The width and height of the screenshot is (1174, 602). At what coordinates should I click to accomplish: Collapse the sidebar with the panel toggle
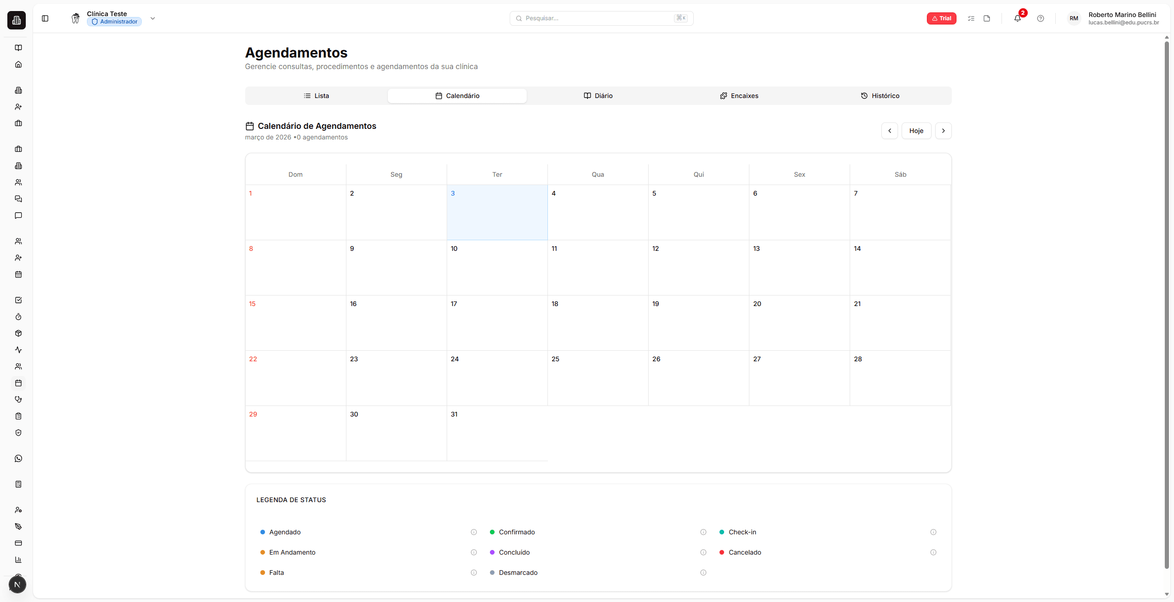click(45, 18)
